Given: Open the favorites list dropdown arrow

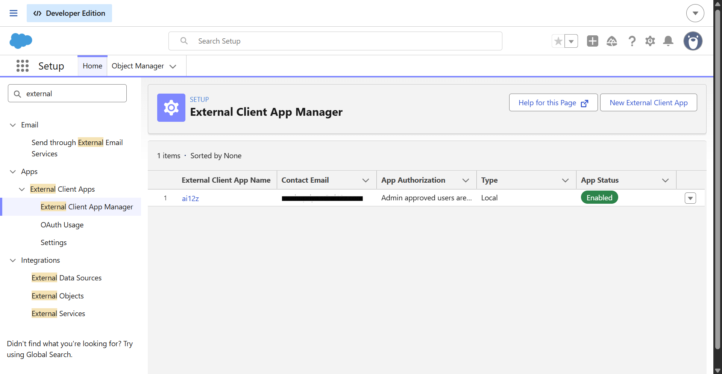Looking at the screenshot, I should (571, 41).
